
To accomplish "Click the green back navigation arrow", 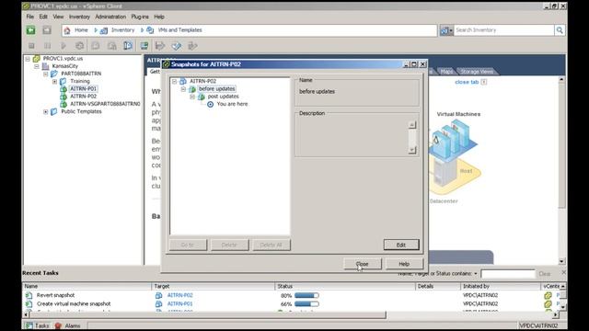I will click(x=30, y=30).
